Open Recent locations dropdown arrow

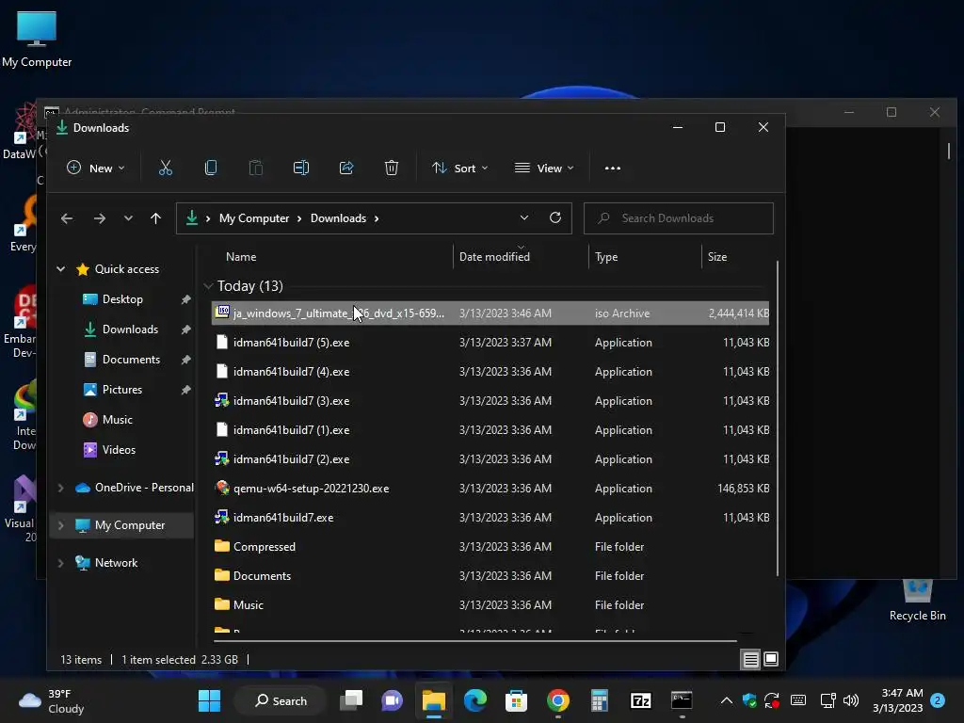[x=128, y=218]
